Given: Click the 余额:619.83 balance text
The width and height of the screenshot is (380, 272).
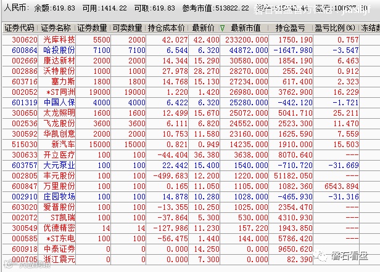Looking at the screenshot, I should pos(54,8).
